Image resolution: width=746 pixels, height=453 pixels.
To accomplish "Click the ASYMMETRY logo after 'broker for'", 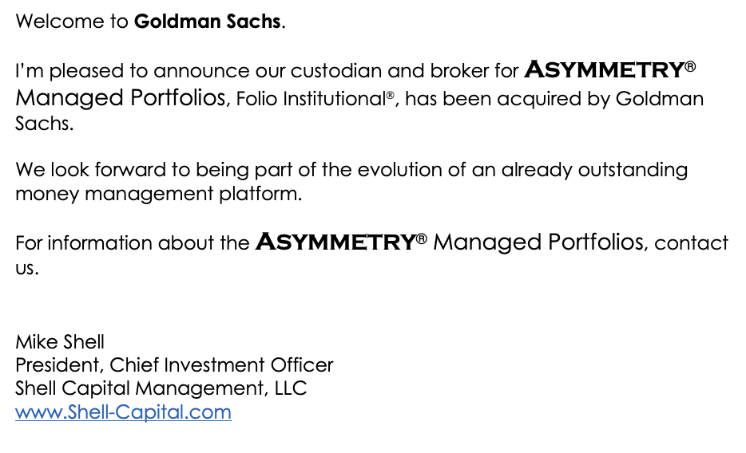I will 604,70.
